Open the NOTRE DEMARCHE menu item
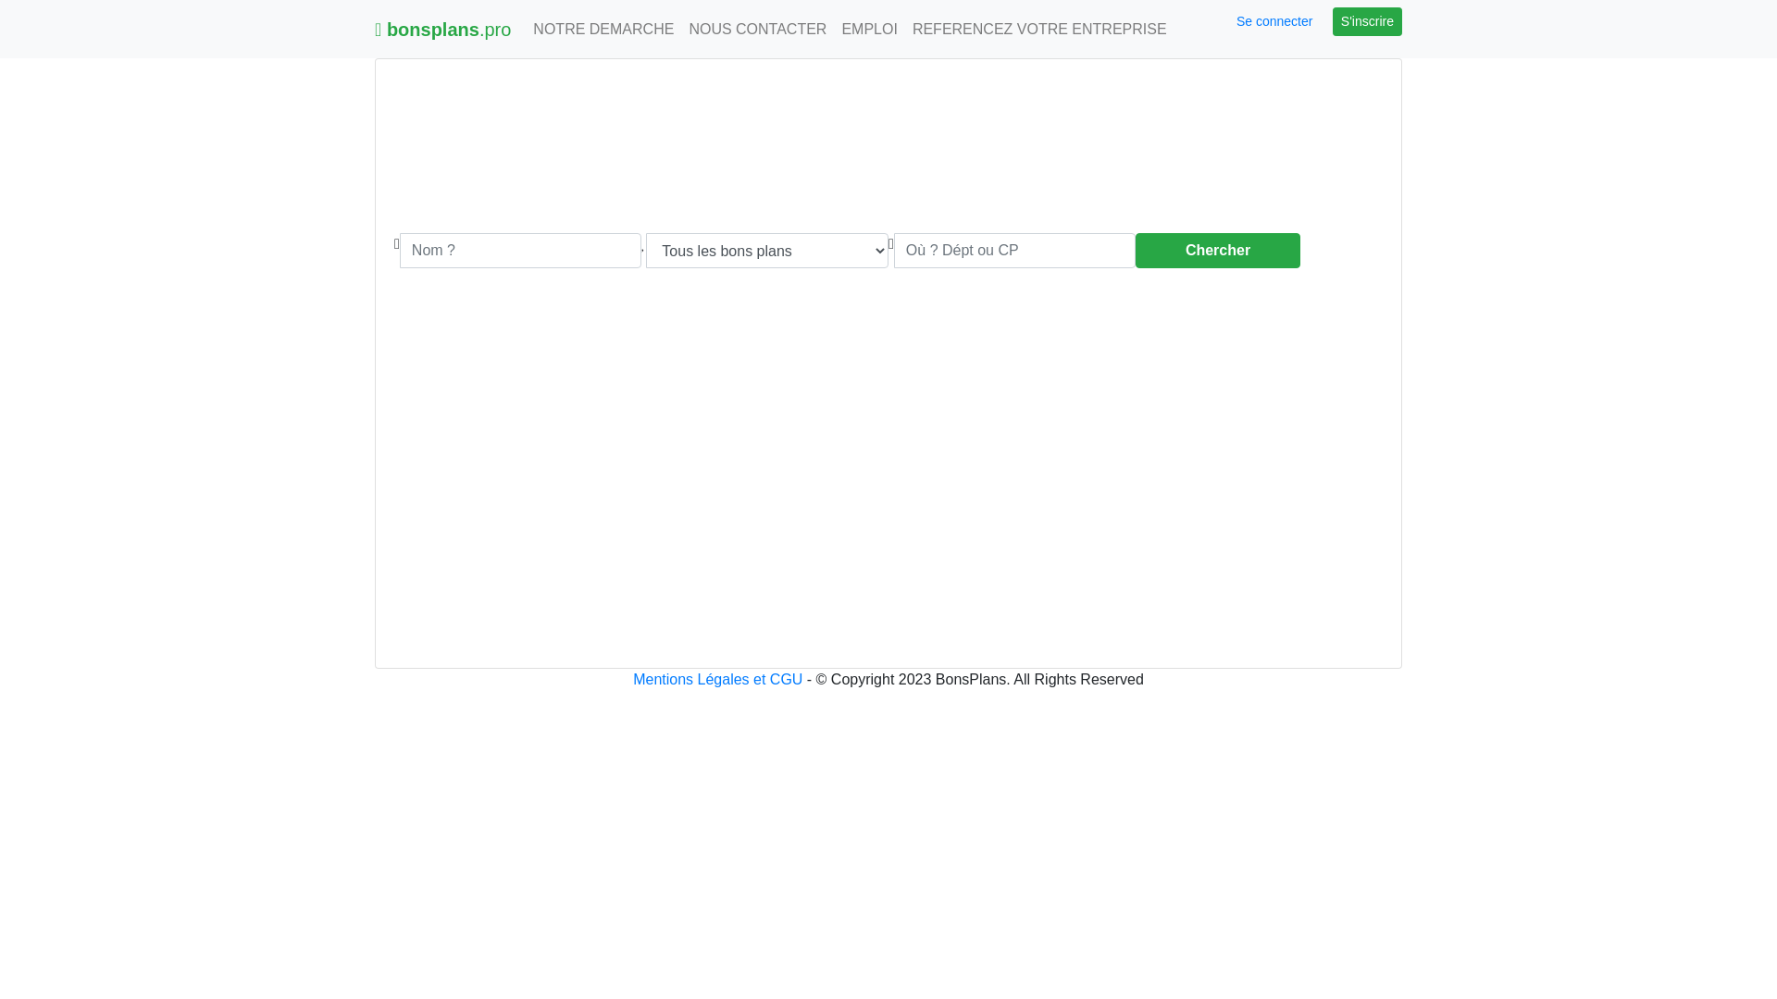 603,30
